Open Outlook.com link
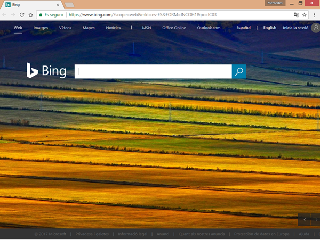 tap(209, 28)
